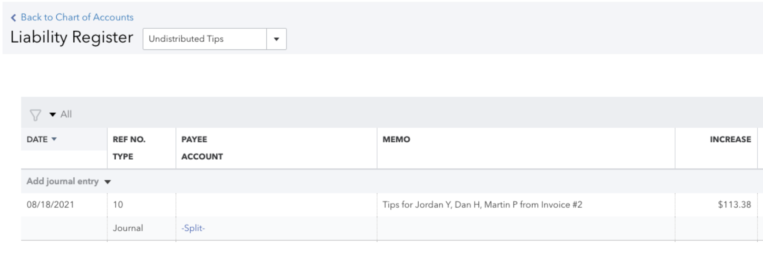Click the MEMO column header
Screen dimensions: 763x262
396,139
